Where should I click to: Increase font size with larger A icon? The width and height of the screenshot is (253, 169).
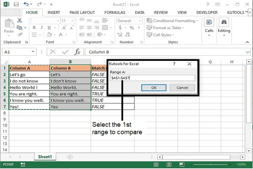tap(64, 28)
